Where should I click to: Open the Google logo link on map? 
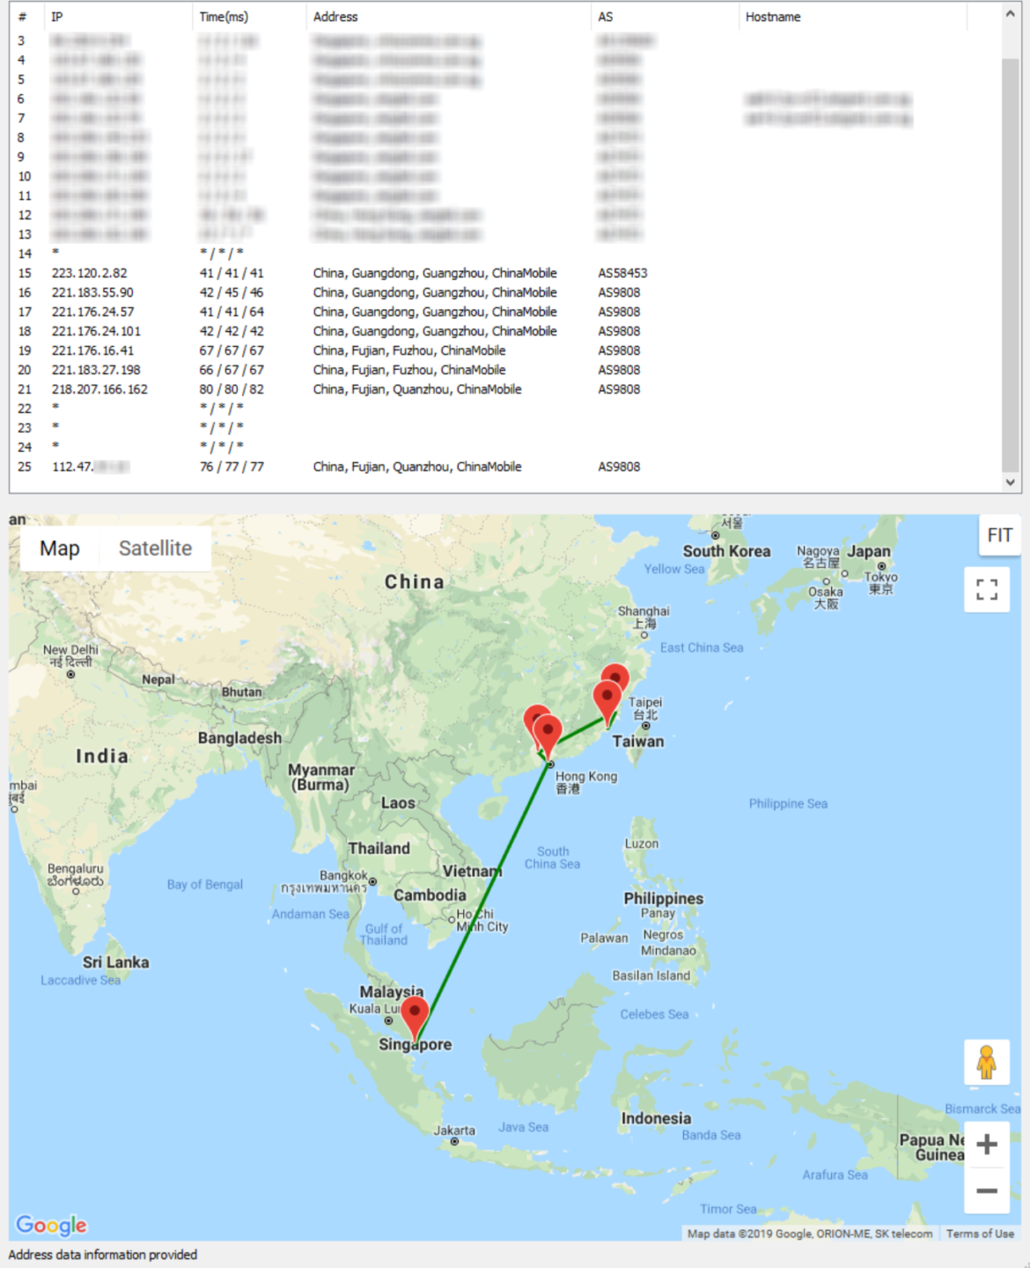[51, 1225]
